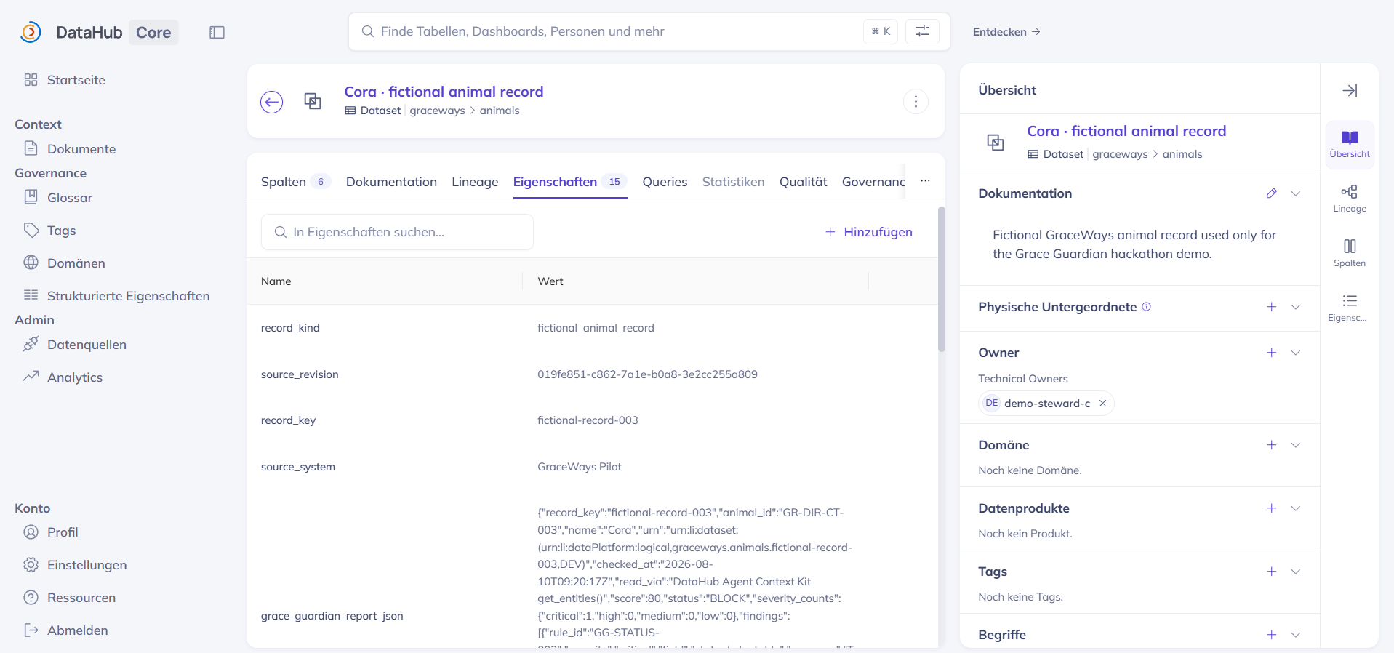The height and width of the screenshot is (653, 1394).
Task: Show more tabs via ellipsis
Action: click(x=925, y=181)
